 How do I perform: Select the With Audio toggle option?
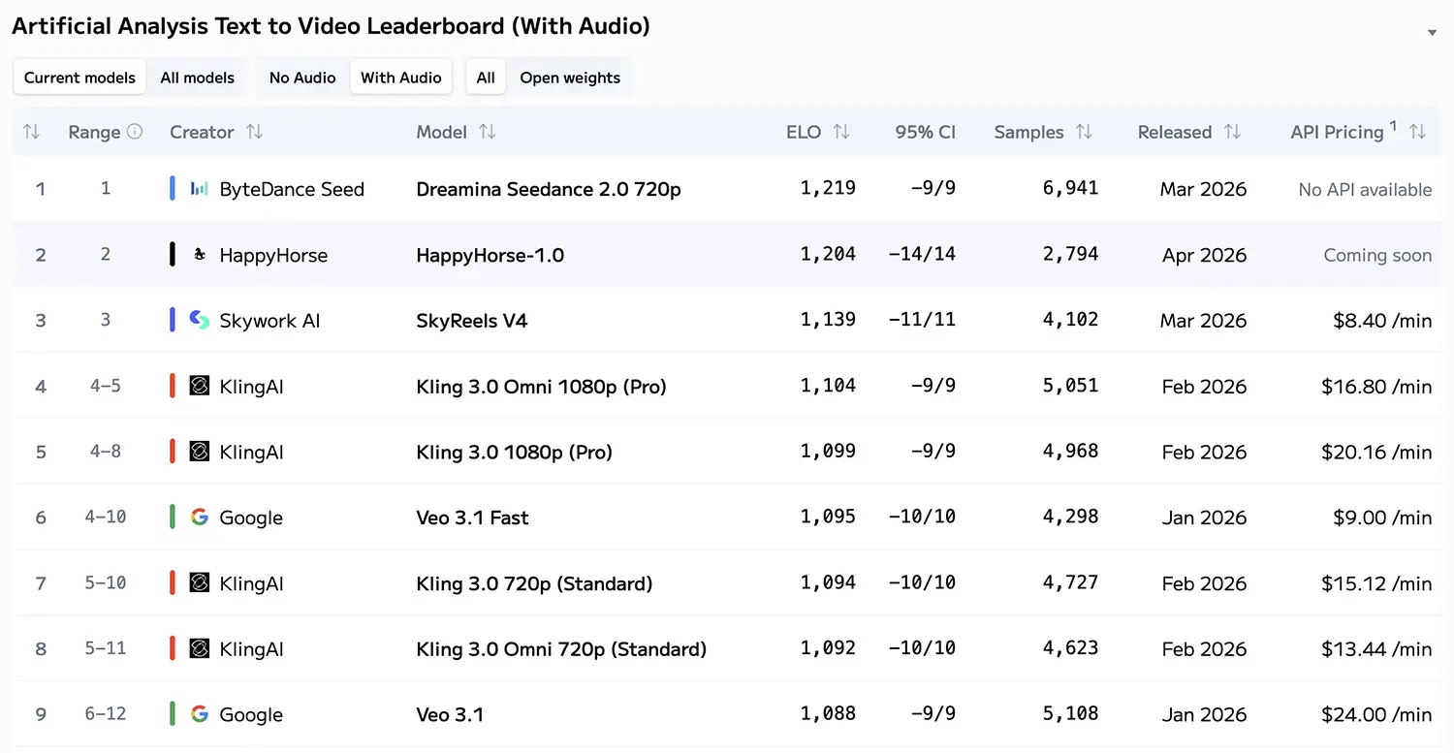(400, 78)
